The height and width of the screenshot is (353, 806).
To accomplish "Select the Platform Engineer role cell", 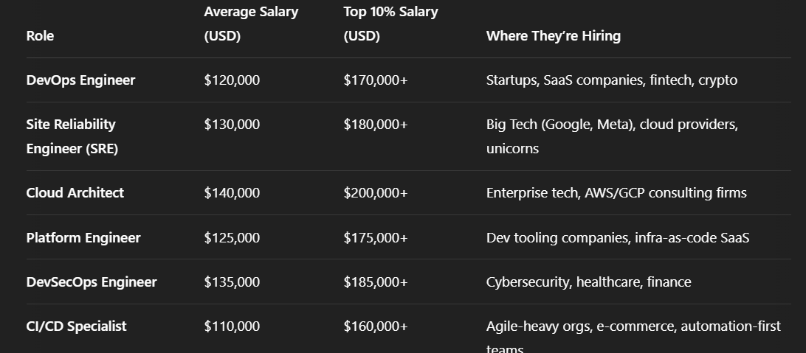I will [83, 238].
